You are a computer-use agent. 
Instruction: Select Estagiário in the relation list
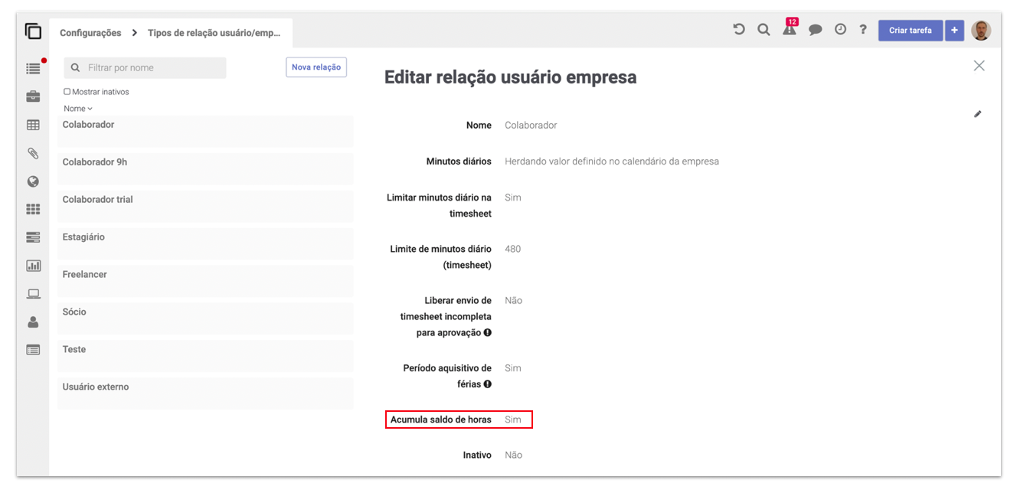point(205,243)
